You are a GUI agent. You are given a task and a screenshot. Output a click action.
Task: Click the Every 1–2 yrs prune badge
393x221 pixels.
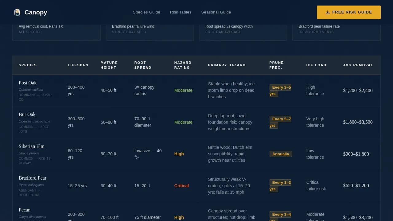click(280, 186)
